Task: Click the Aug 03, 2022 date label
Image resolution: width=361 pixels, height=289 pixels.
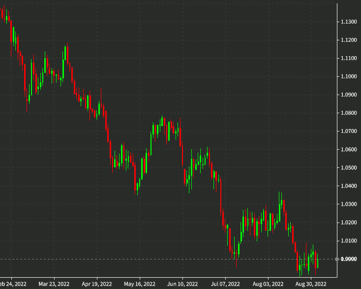Action: point(268,284)
